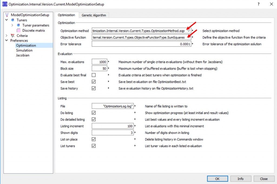Image resolution: width=277 pixels, height=184 pixels.
Task: Select the Tuner parameters tree item
Action: (x=36, y=25)
